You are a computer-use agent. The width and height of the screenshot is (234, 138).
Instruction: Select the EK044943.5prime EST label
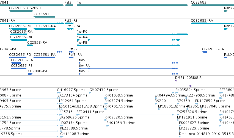point(170,95)
